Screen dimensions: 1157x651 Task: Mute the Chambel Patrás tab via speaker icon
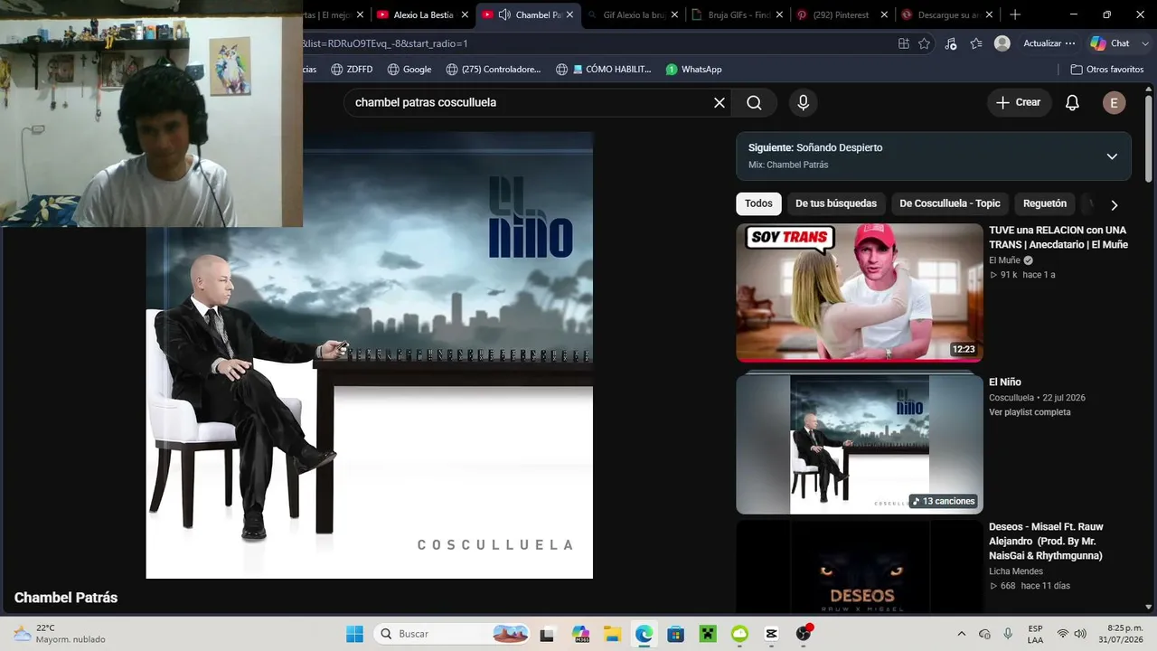504,14
